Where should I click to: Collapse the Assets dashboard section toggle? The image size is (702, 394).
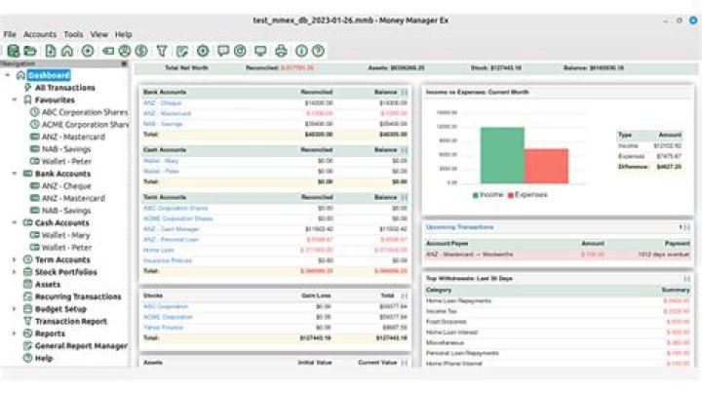click(405, 363)
